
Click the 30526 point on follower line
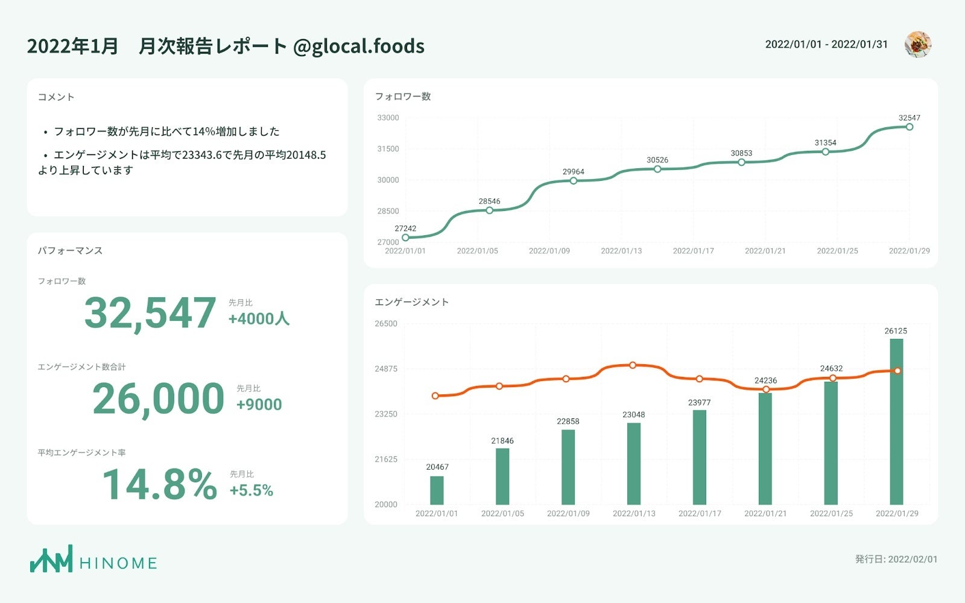pyautogui.click(x=657, y=169)
